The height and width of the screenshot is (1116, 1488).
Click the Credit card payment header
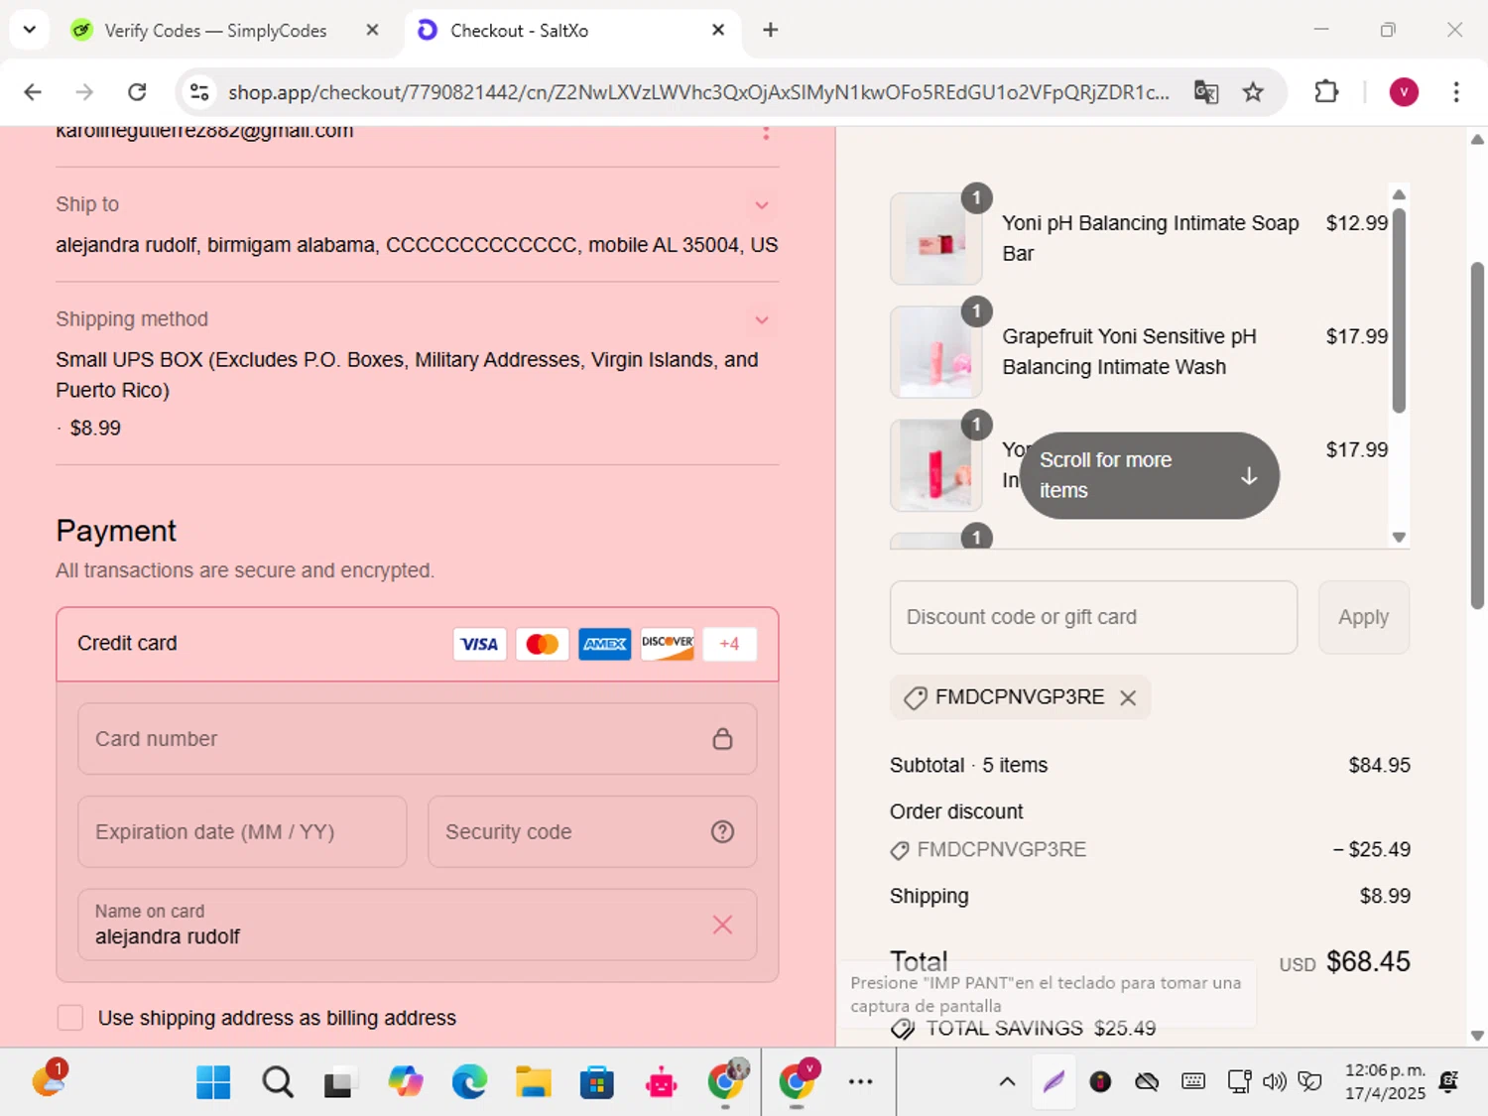417,644
